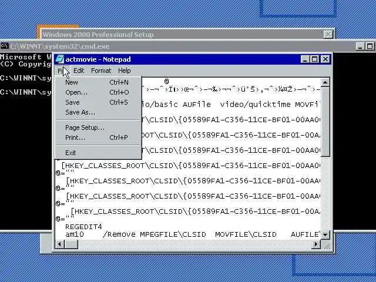376x282 pixels.
Task: Click the "am10 /Remove MPEGFILE\CLSID" text line
Action: (x=136, y=234)
